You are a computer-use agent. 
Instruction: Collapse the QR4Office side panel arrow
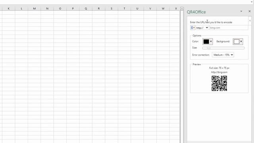point(250,21)
